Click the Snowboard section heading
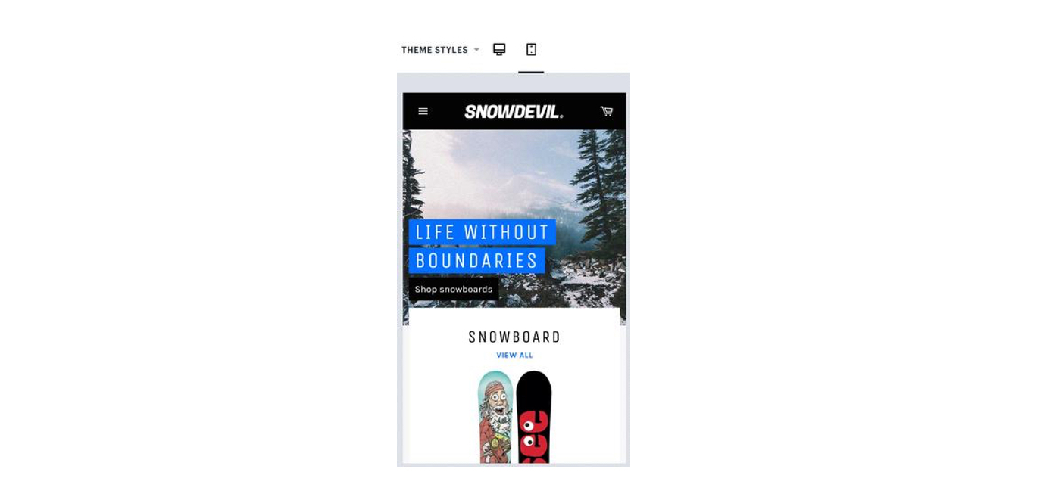1037x500 pixels. point(514,337)
